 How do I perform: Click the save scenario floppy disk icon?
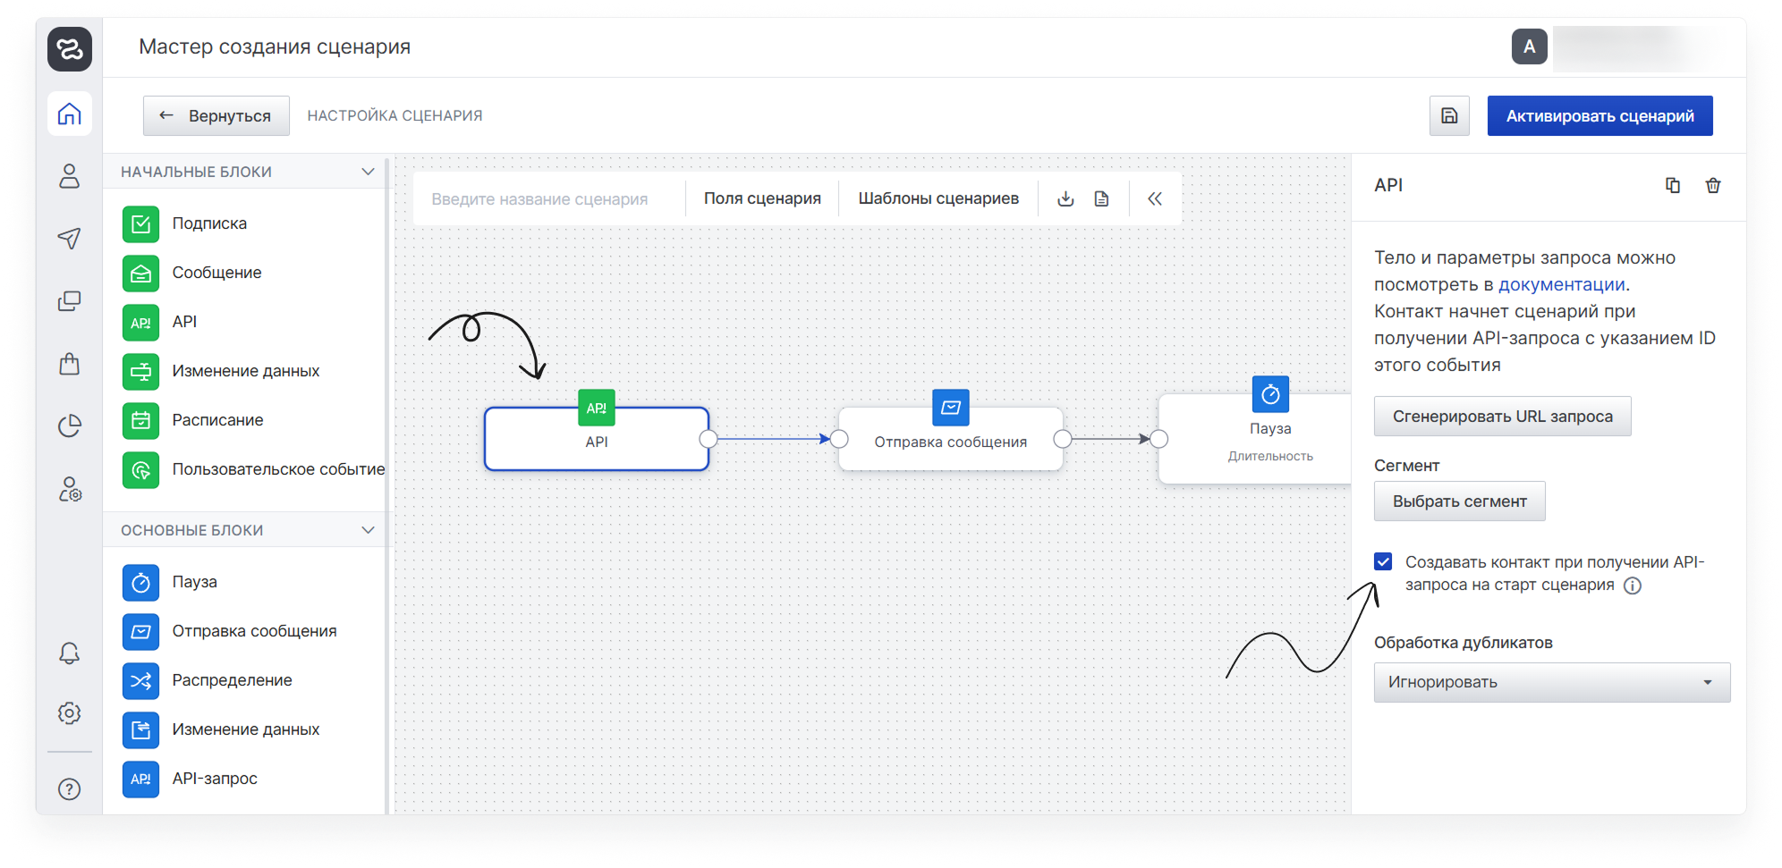pos(1448,116)
